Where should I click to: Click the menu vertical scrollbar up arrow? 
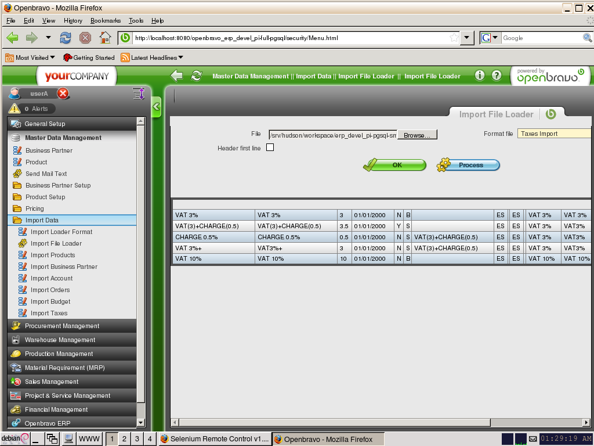coord(140,121)
